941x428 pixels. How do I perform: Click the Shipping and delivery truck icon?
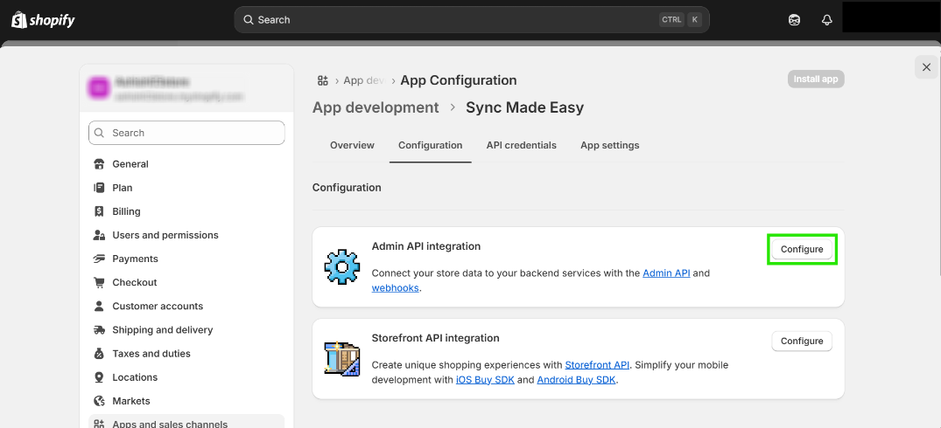click(x=99, y=330)
